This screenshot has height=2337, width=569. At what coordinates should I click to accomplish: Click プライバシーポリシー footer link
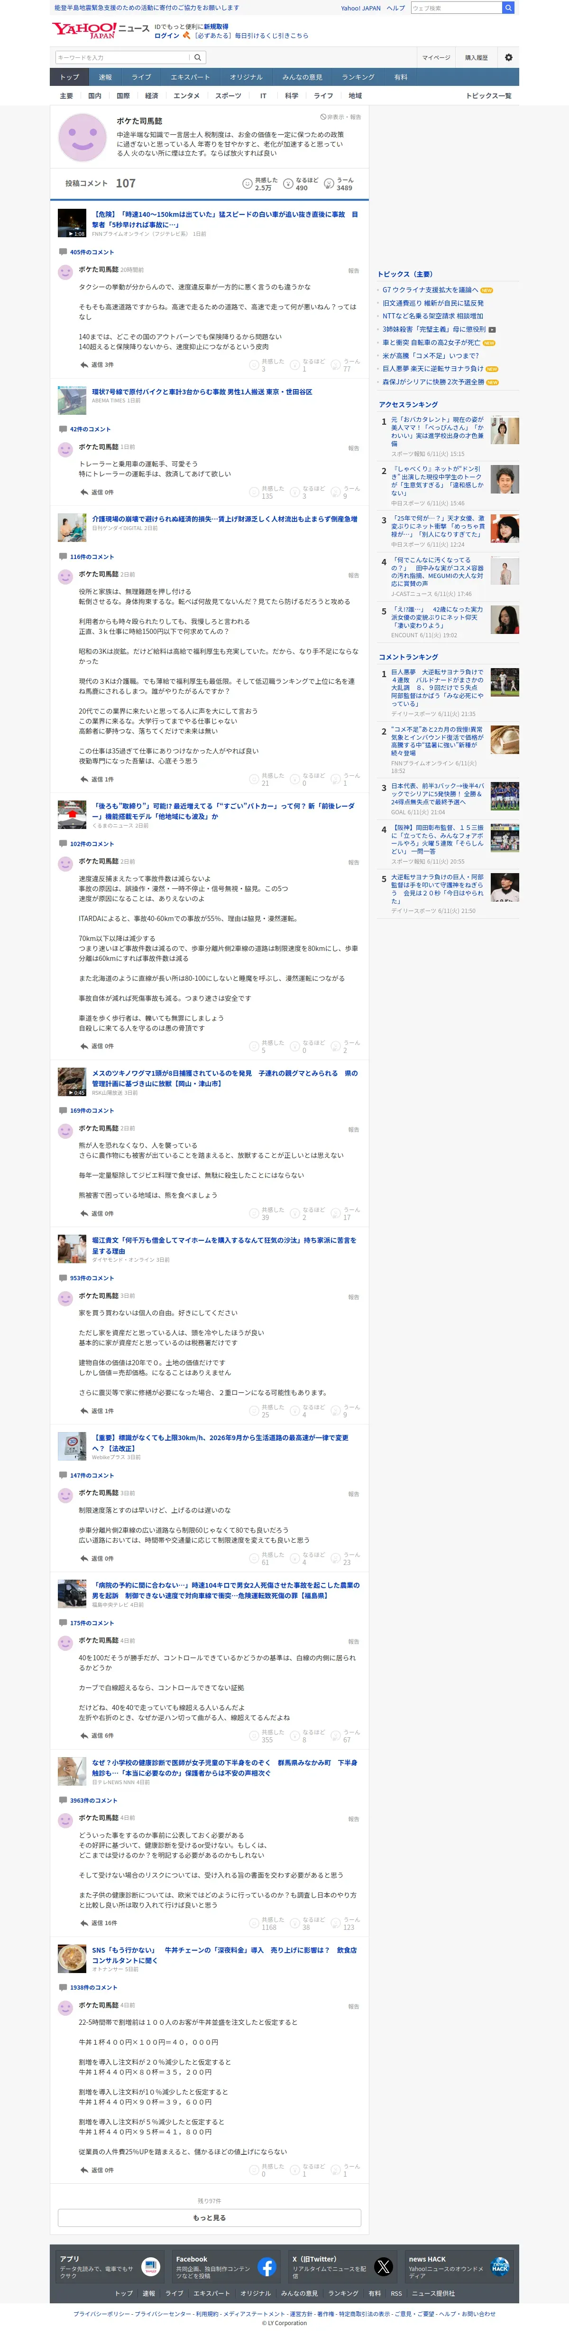pos(101,2313)
